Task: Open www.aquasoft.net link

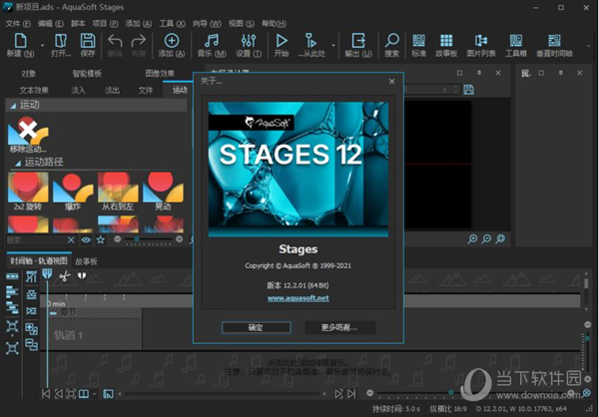Action: coord(298,298)
